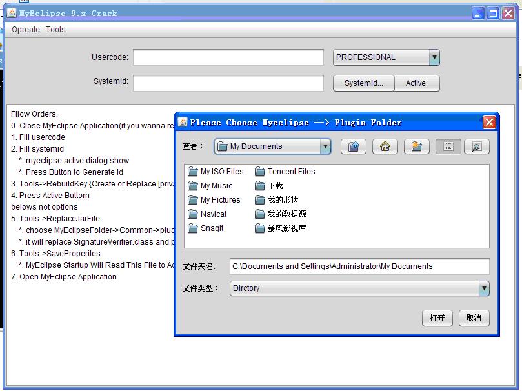Create new folder icon
Screen dimensions: 522x391
416,146
